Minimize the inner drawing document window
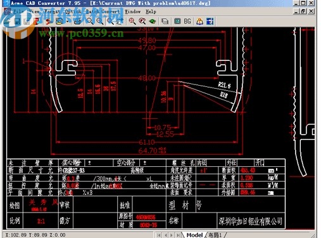The image size is (321, 238). point(296,11)
